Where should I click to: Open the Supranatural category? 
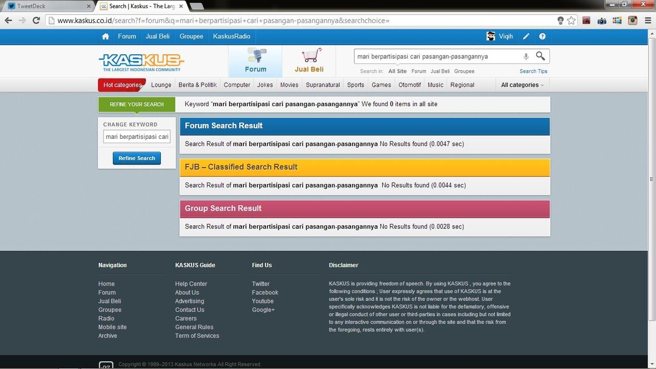(x=323, y=85)
